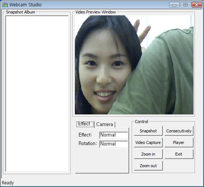Click the Ready status bar text
This screenshot has height=187, width=204.
coord(8,183)
